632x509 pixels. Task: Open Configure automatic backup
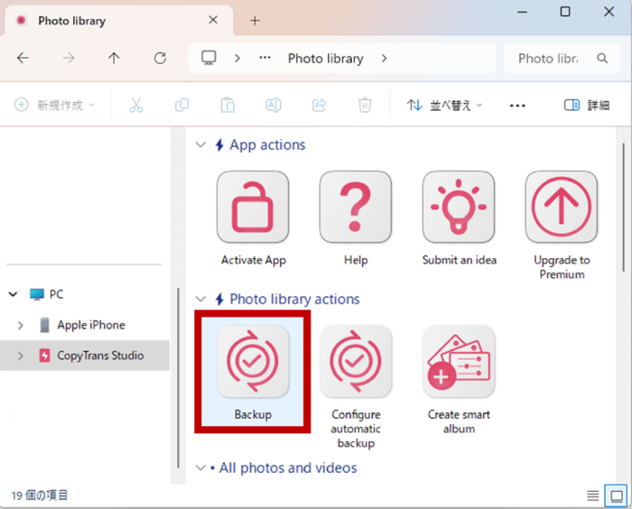click(x=356, y=387)
